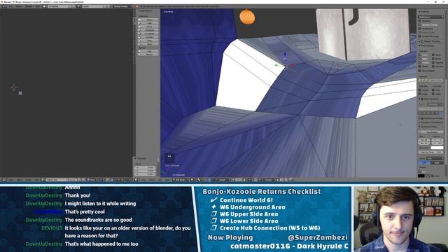This screenshot has height=252, width=448.
Task: Click the Cone primitive icon
Action: tap(140, 41)
